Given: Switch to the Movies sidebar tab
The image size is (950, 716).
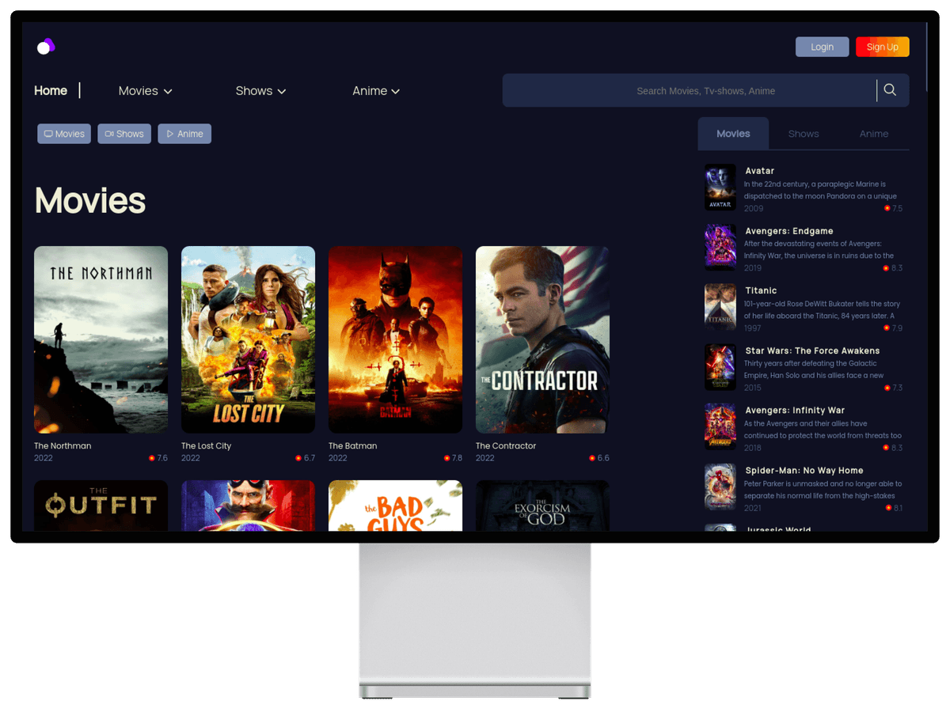Looking at the screenshot, I should pos(733,134).
